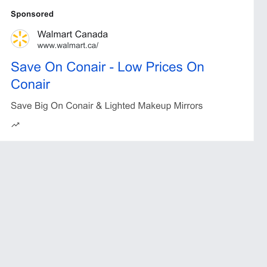This screenshot has width=267, height=267.
Task: Open the www.walmart.ca/ URL text
Action: (x=68, y=45)
